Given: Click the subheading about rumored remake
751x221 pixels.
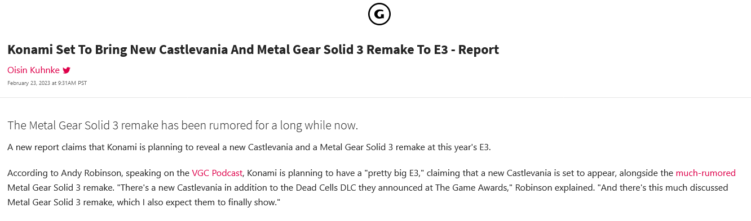Looking at the screenshot, I should click(x=183, y=125).
